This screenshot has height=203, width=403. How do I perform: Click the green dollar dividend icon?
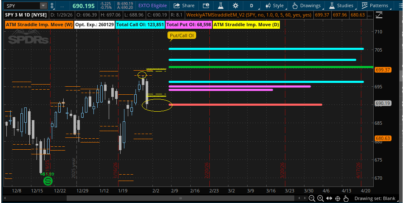point(48,181)
